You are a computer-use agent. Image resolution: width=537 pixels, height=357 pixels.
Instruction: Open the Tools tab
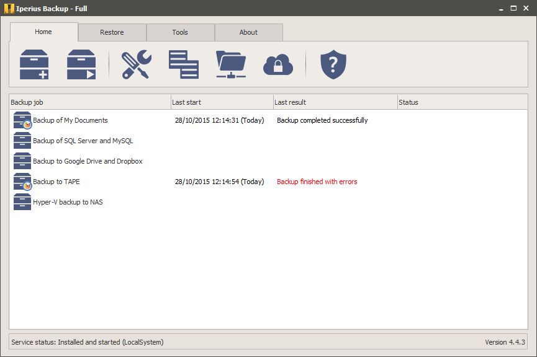[x=180, y=32]
